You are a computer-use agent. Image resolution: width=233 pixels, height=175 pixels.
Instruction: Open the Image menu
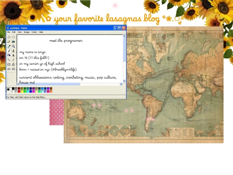pyautogui.click(x=27, y=32)
